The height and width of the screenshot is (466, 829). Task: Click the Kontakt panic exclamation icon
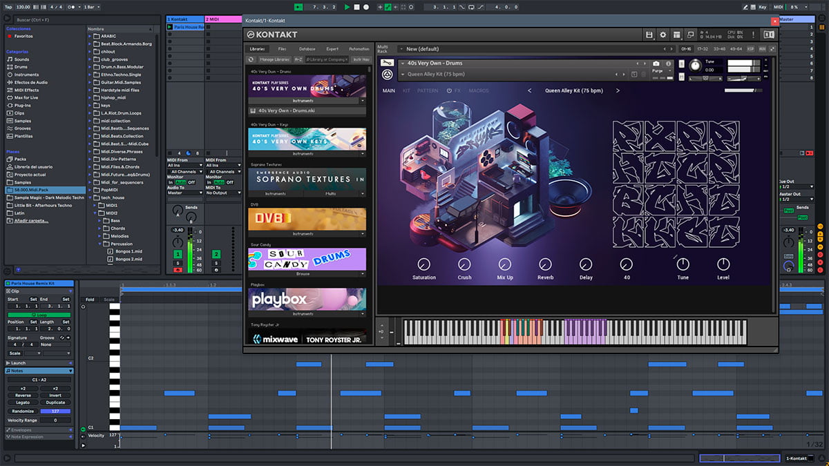click(x=752, y=35)
